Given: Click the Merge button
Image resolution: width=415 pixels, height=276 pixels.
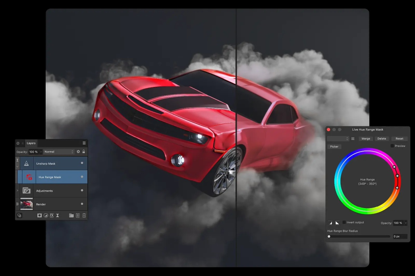Looking at the screenshot, I should pos(366,139).
